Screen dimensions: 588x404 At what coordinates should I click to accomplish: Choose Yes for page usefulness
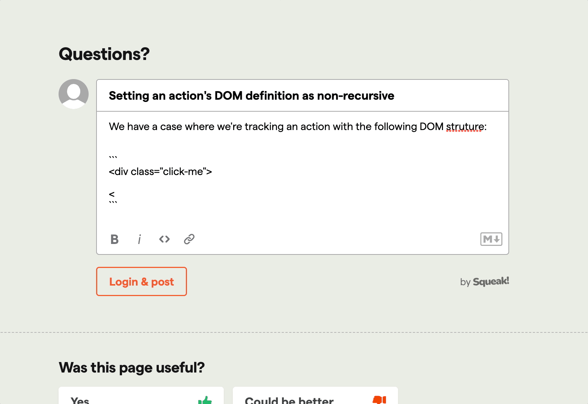click(141, 396)
